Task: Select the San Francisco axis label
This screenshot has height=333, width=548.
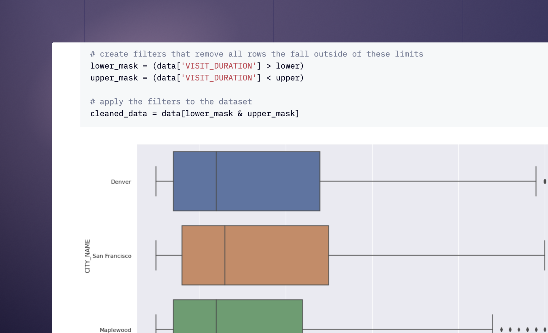Action: pyautogui.click(x=112, y=256)
